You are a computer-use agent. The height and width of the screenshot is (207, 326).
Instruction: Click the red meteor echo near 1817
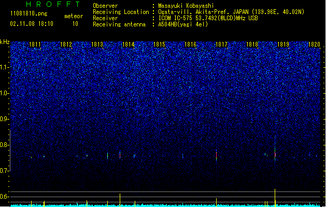pyautogui.click(x=216, y=155)
